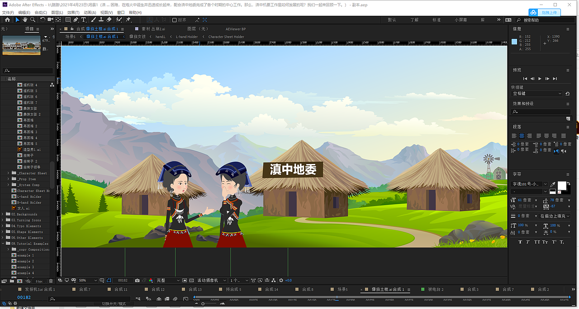The height and width of the screenshot is (309, 579).
Task: Click the snapshot camera icon below viewer
Action: tap(137, 281)
